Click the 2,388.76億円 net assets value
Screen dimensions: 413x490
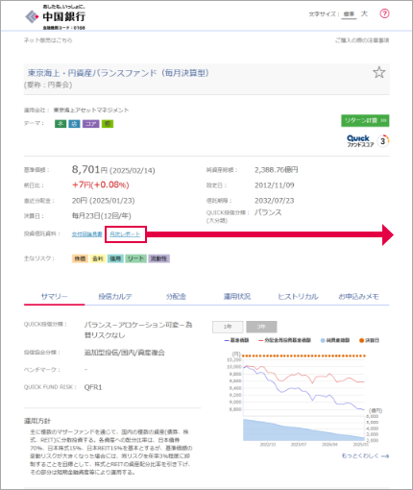pyautogui.click(x=277, y=170)
